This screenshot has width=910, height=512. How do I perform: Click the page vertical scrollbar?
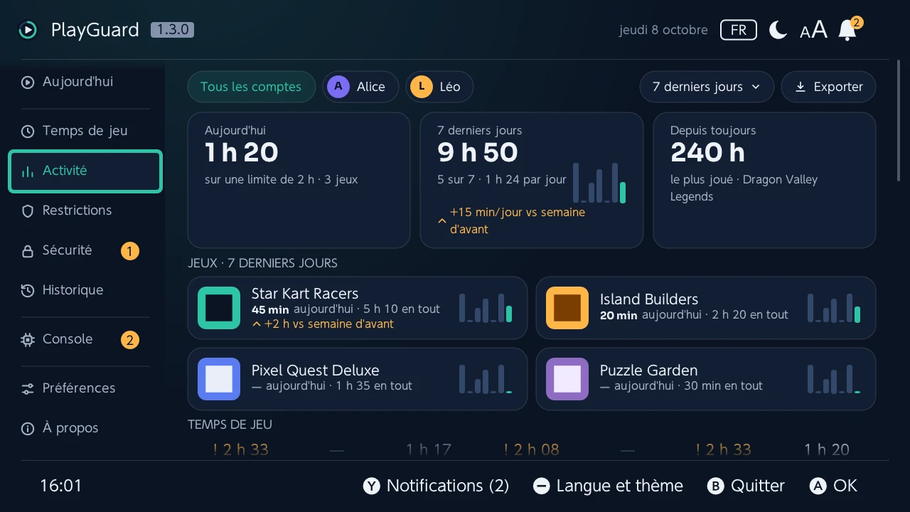pos(899,121)
